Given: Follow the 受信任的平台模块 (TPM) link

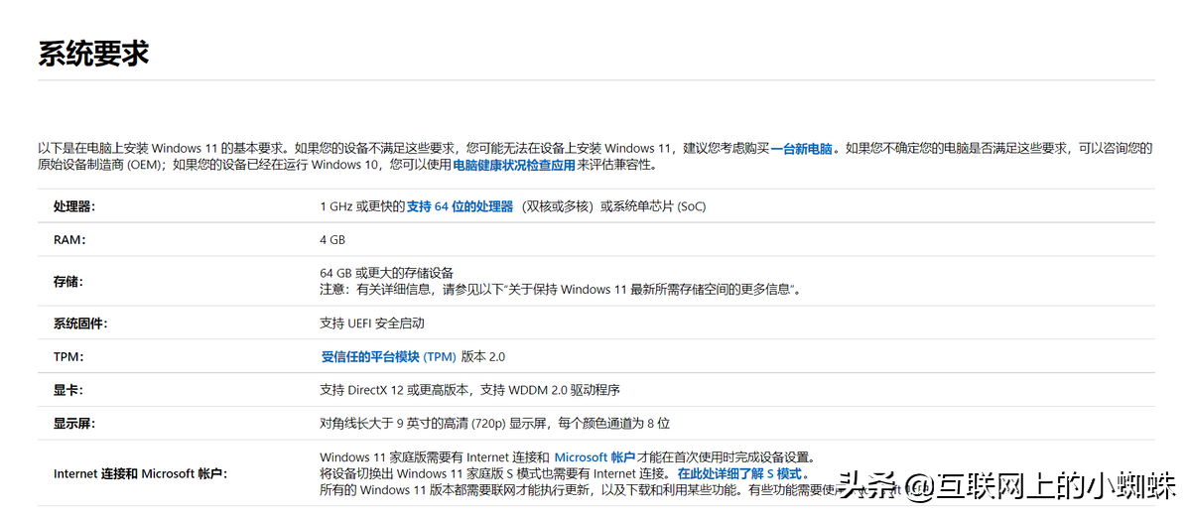Looking at the screenshot, I should tap(388, 356).
